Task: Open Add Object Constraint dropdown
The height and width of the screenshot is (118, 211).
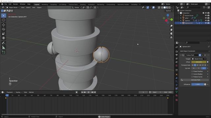Action: point(195,51)
